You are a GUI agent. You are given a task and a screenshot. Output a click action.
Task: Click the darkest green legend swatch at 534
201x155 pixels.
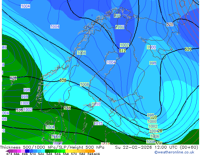pyautogui.click(x=47, y=151)
